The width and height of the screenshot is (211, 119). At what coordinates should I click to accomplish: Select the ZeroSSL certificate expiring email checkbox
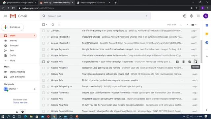[44, 31]
